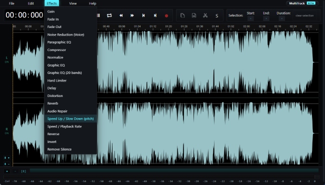The width and height of the screenshot is (325, 185).
Task: Choose Remove Silence from the menu
Action: [70, 149]
